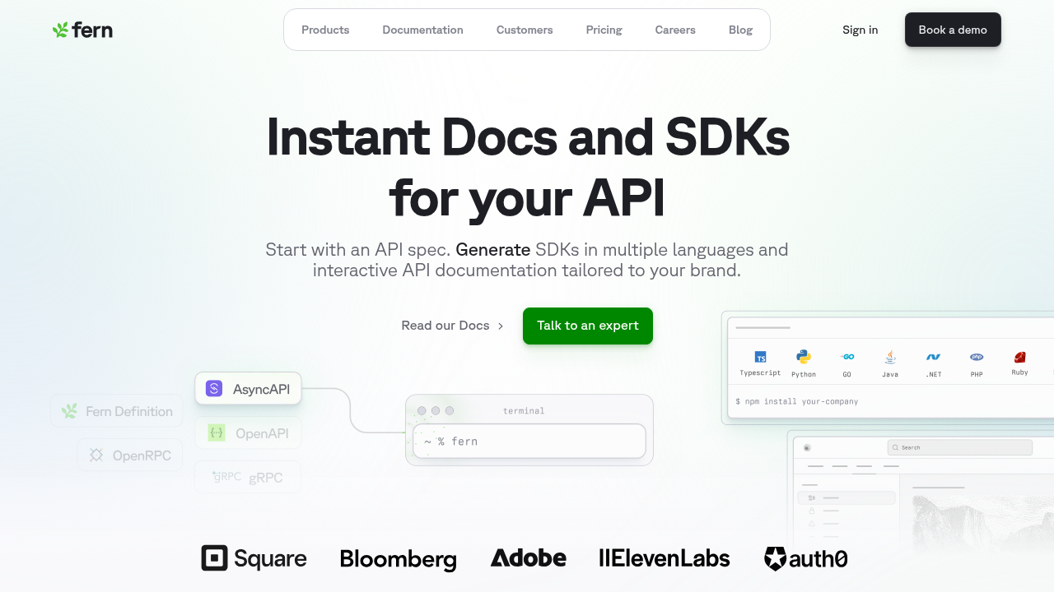Click the Square logo

(254, 559)
